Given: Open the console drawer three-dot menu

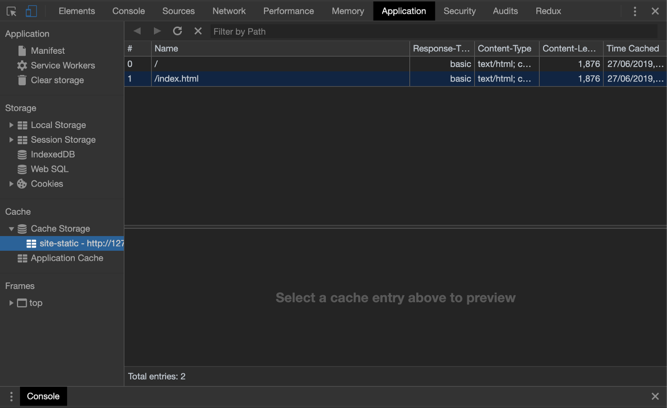Looking at the screenshot, I should pos(11,397).
